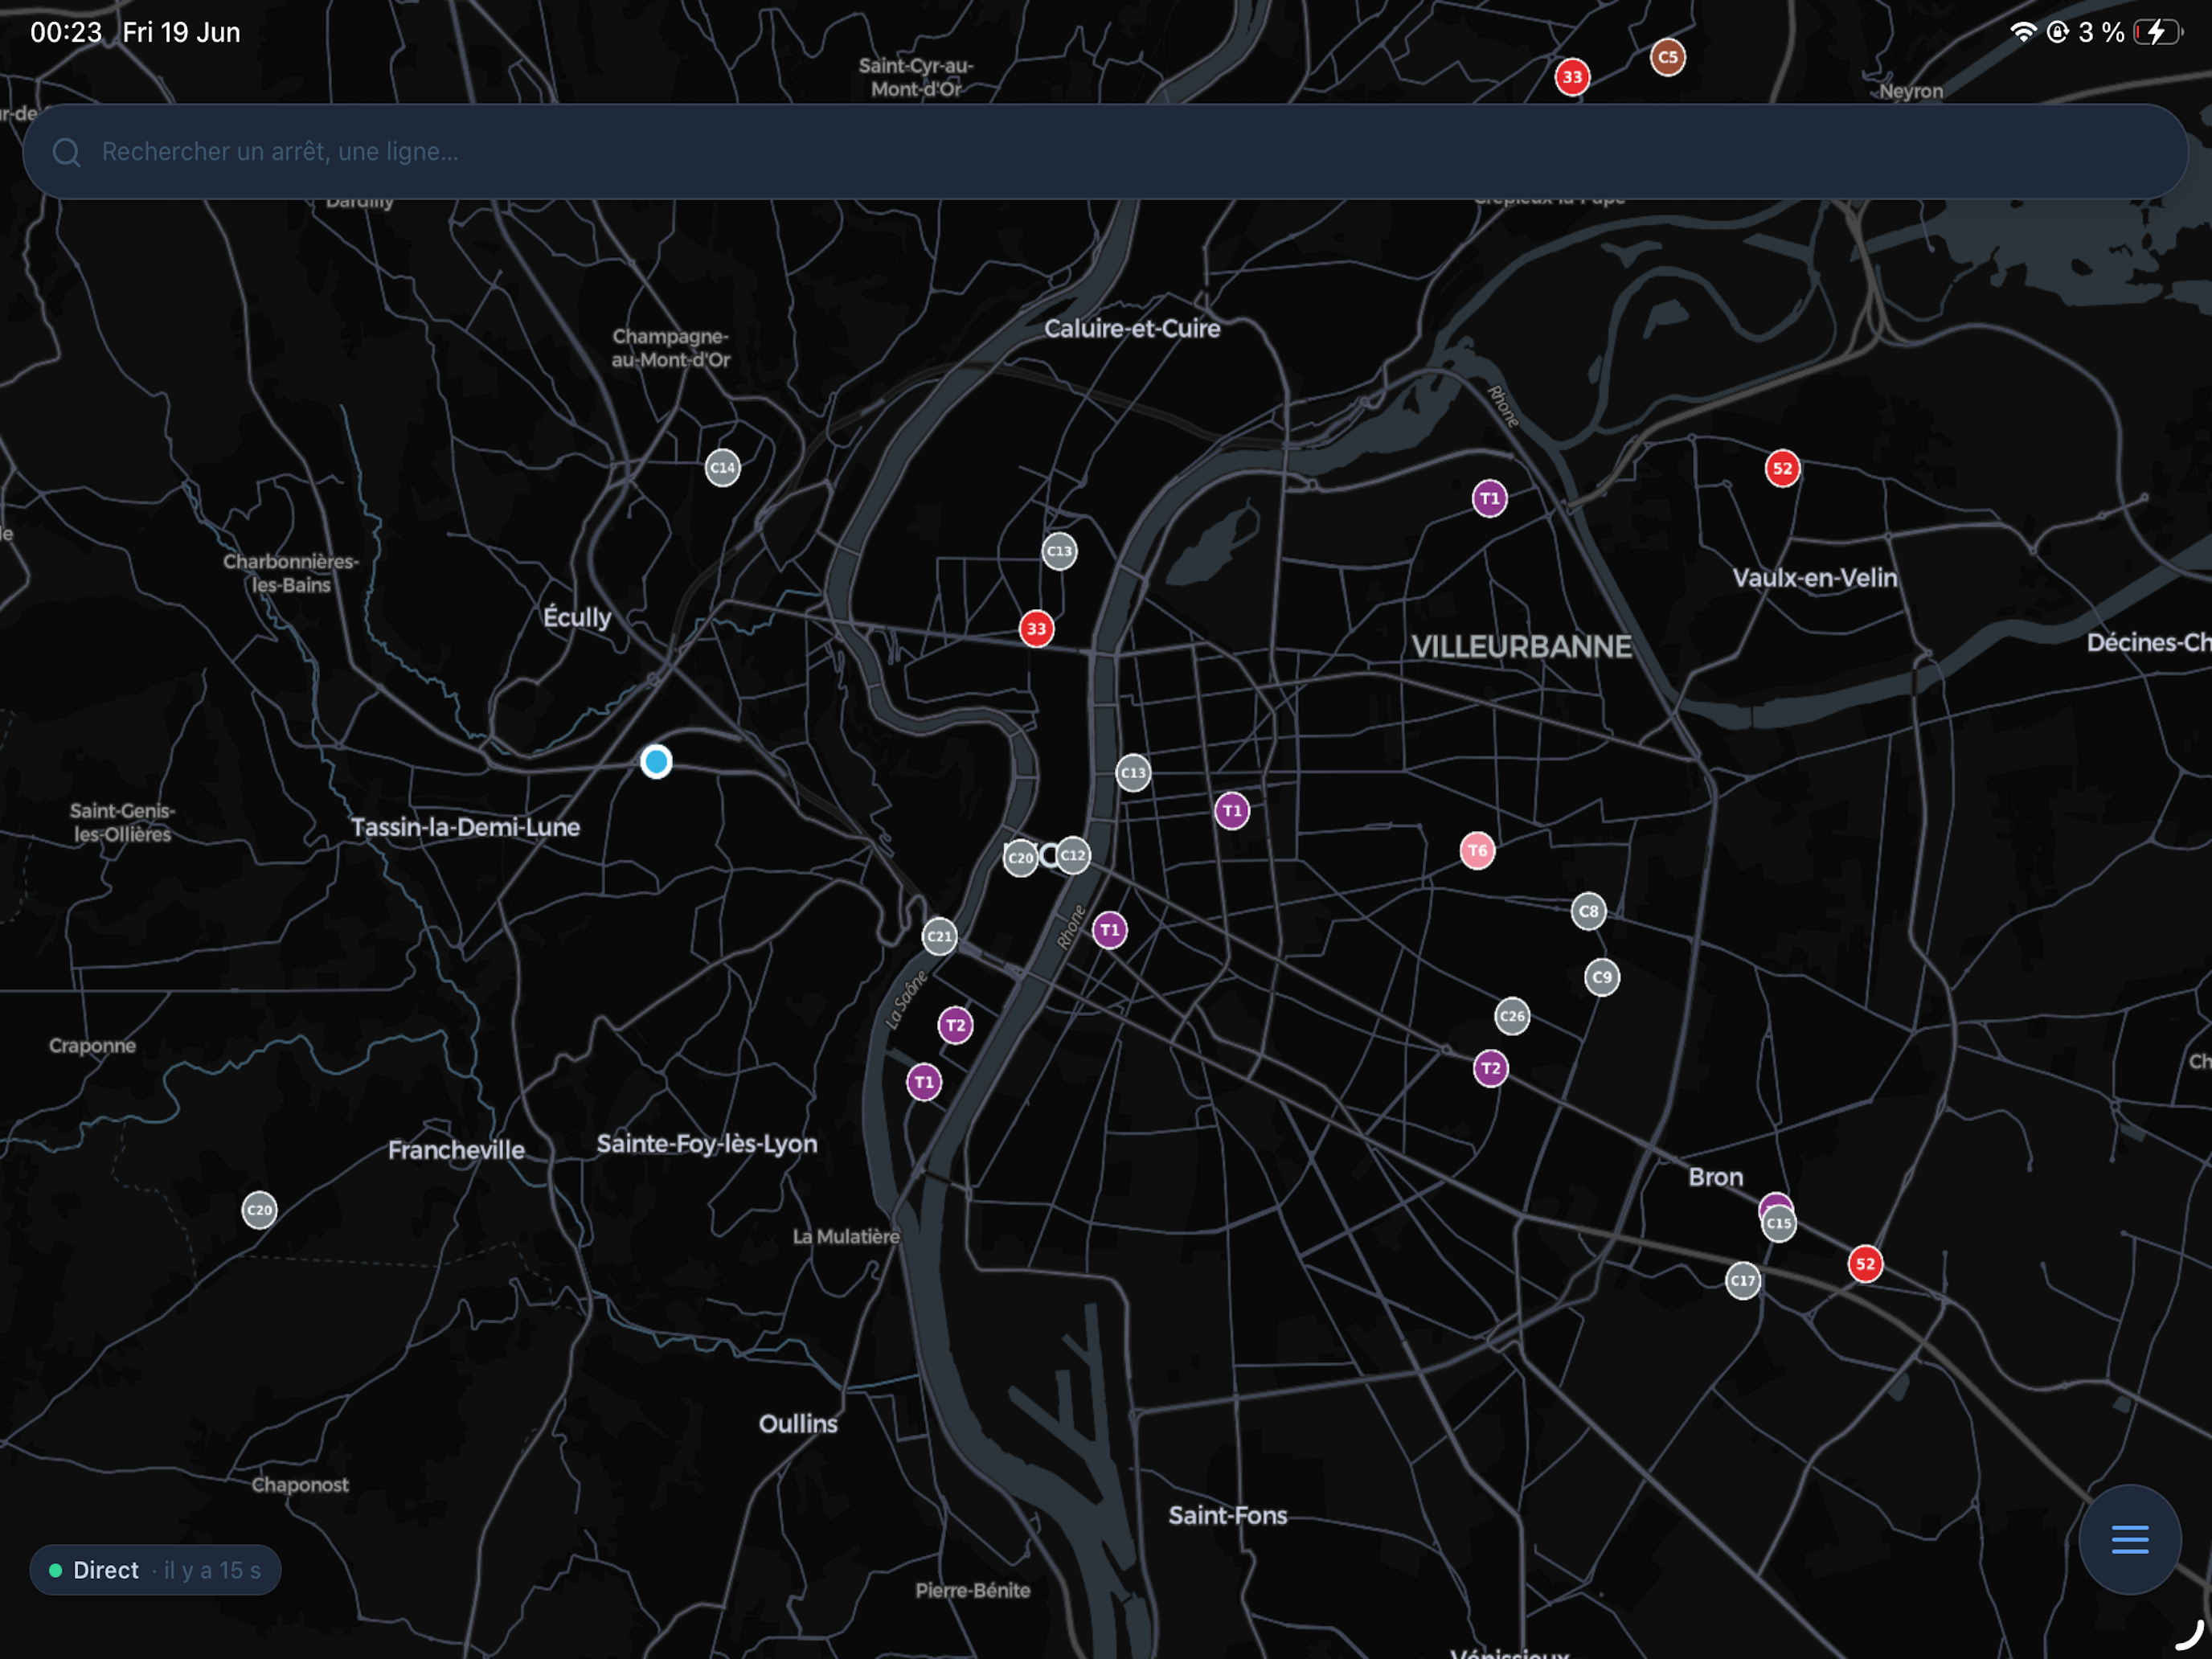Viewport: 2212px width, 1659px height.
Task: Tap the Bron map label
Action: pyautogui.click(x=1715, y=1177)
